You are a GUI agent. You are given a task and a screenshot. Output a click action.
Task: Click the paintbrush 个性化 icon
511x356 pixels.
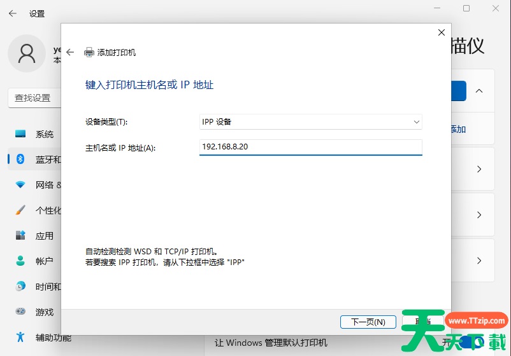pyautogui.click(x=20, y=210)
